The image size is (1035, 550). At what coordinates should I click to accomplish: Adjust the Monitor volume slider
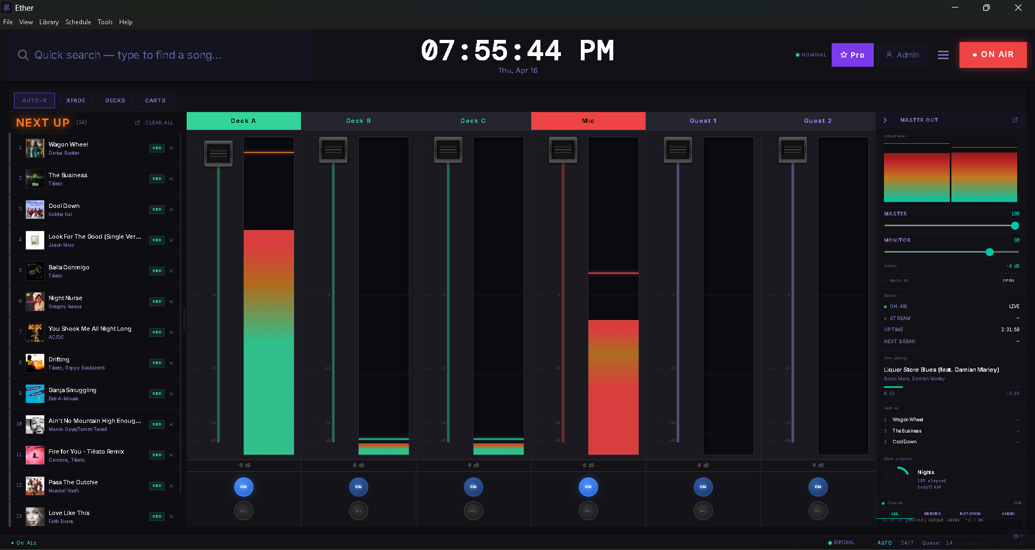point(989,252)
